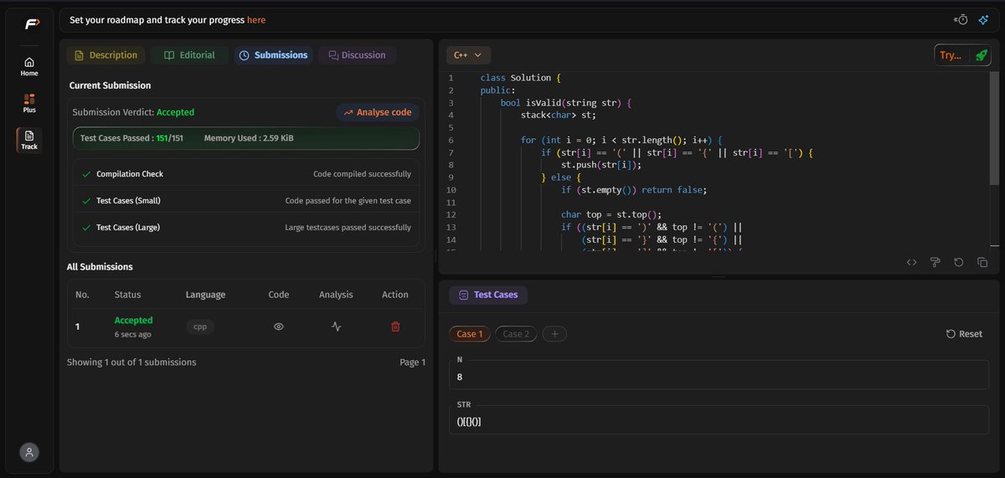View submission code with eye icon

[x=279, y=326]
